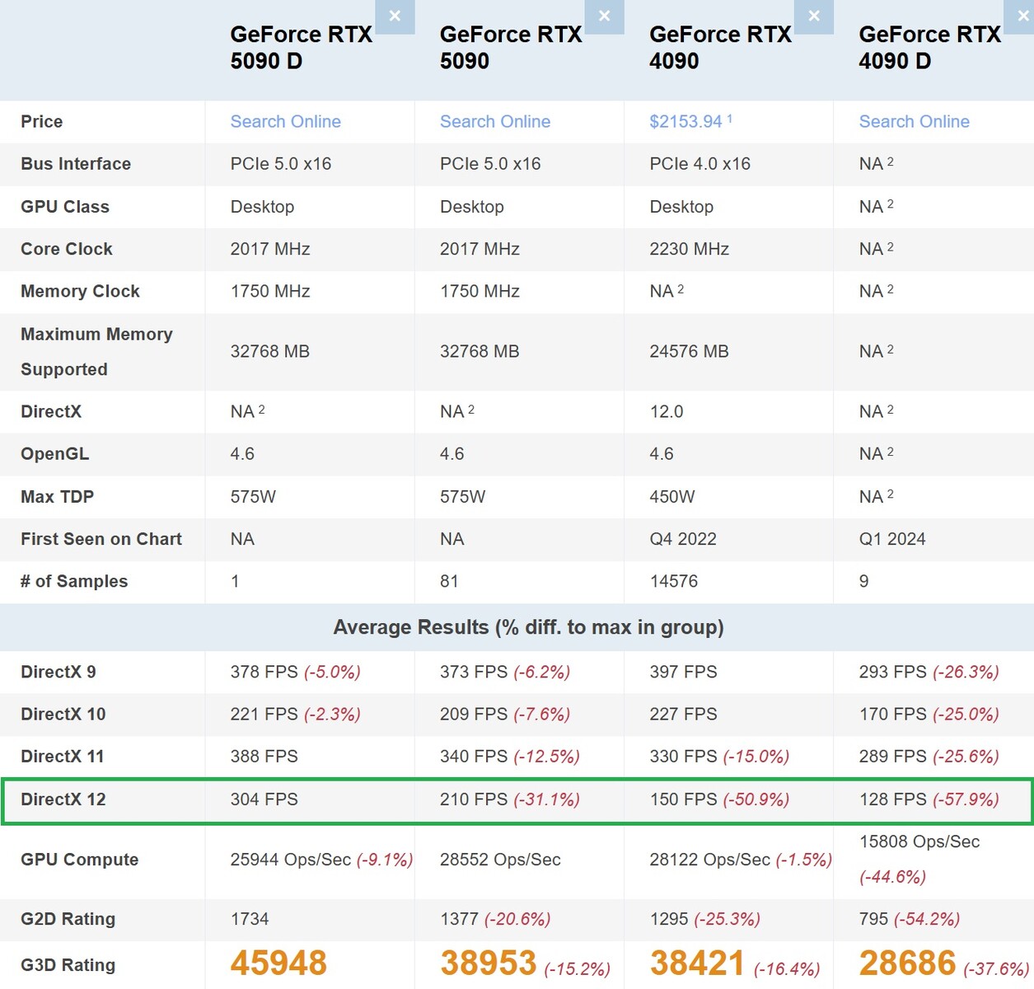1034x989 pixels.
Task: Follow Search Online link under GeForce RTX 5090
Action: click(x=494, y=122)
